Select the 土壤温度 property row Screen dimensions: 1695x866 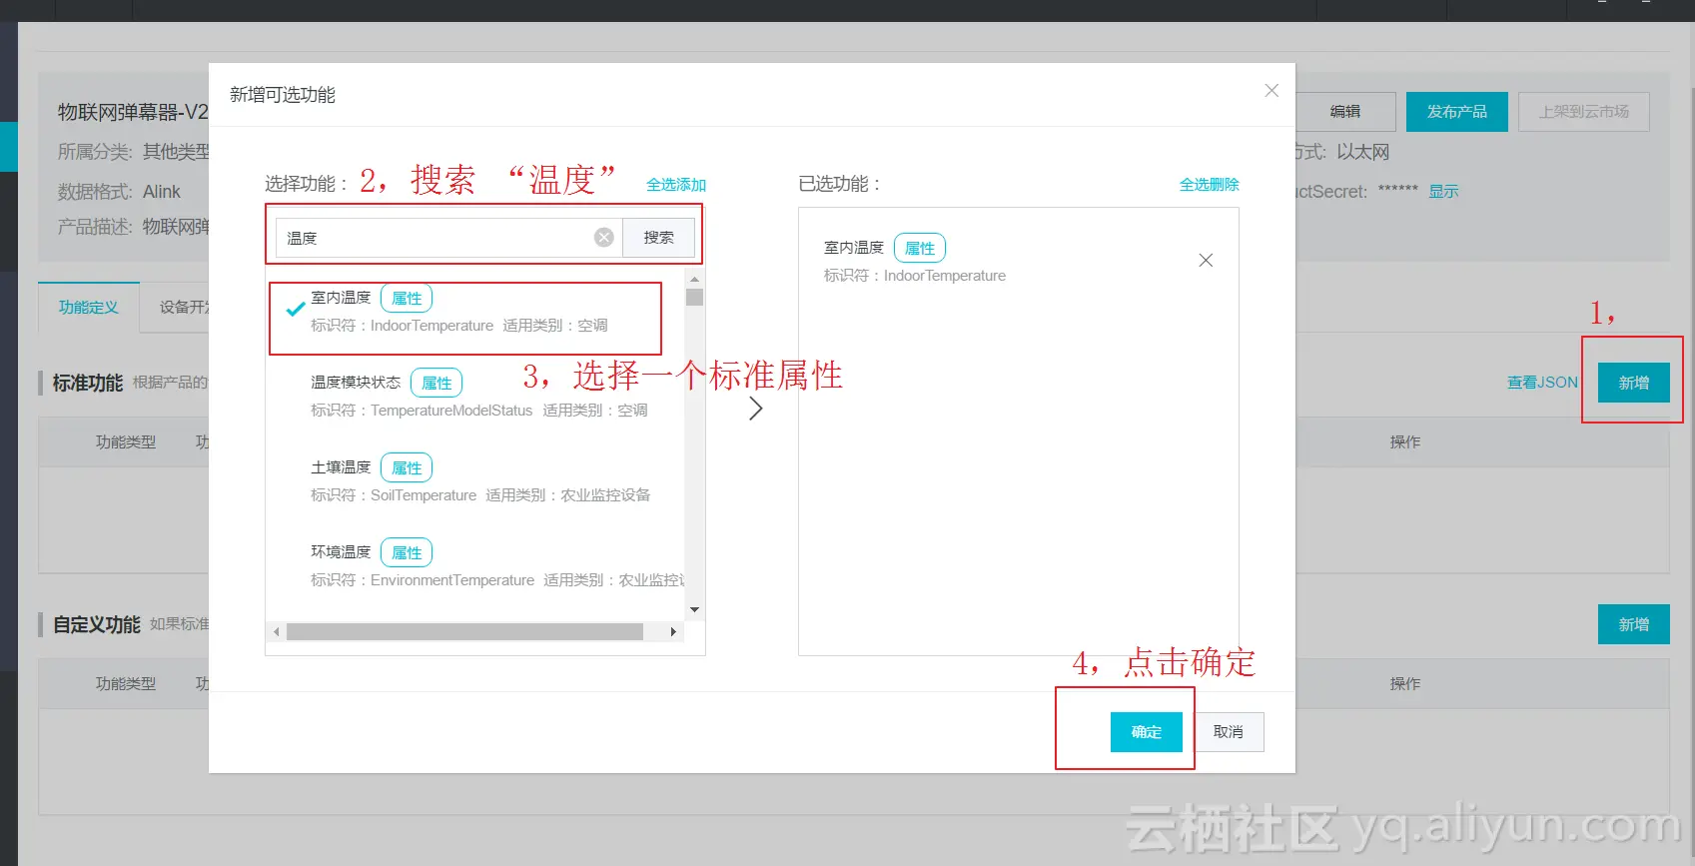[x=479, y=480]
